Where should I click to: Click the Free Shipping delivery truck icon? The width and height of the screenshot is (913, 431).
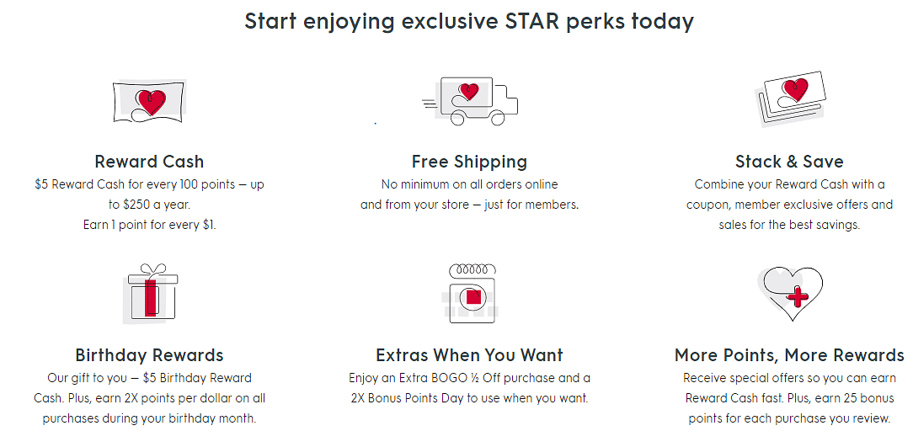[470, 101]
